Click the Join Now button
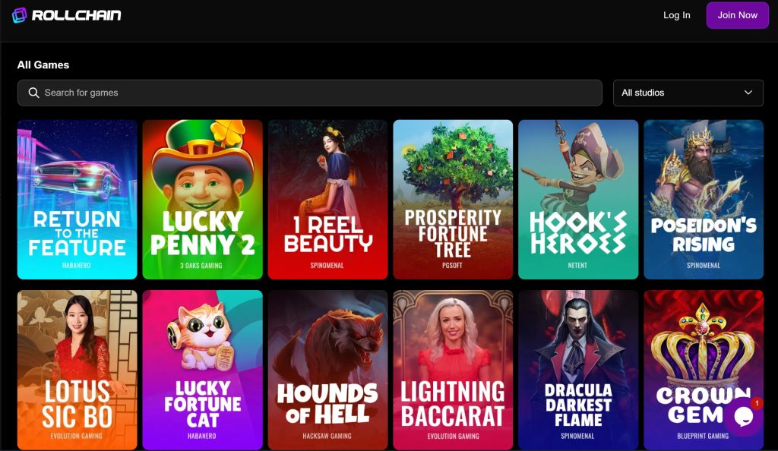The image size is (778, 451). (737, 15)
